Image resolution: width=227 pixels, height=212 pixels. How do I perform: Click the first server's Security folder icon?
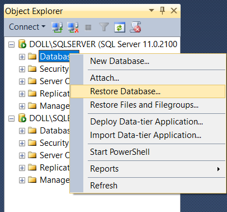pyautogui.click(x=32, y=68)
